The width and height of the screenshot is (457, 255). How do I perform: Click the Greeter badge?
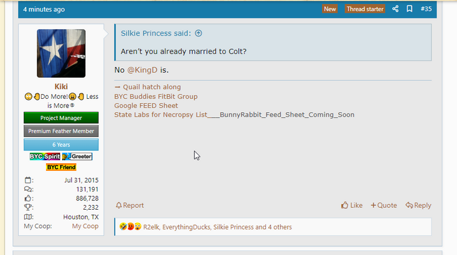pos(77,156)
